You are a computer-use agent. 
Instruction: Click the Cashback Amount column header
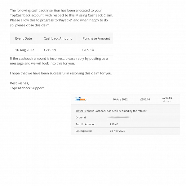(58, 38)
